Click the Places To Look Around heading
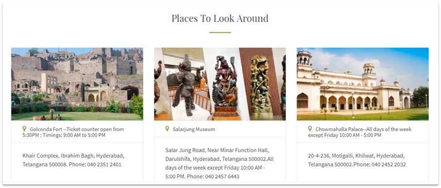The height and width of the screenshot is (188, 441). click(220, 18)
